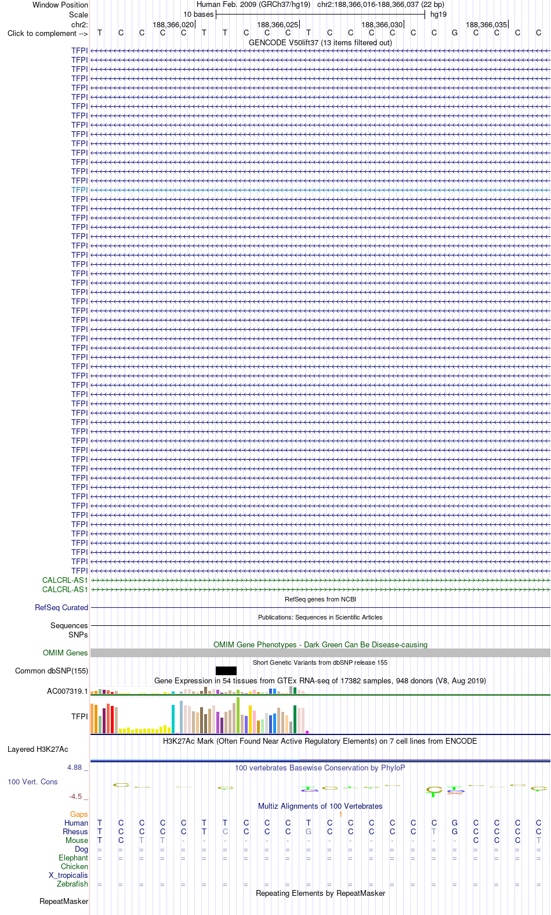Open the GENCODE V50lift37 track title

(320, 42)
